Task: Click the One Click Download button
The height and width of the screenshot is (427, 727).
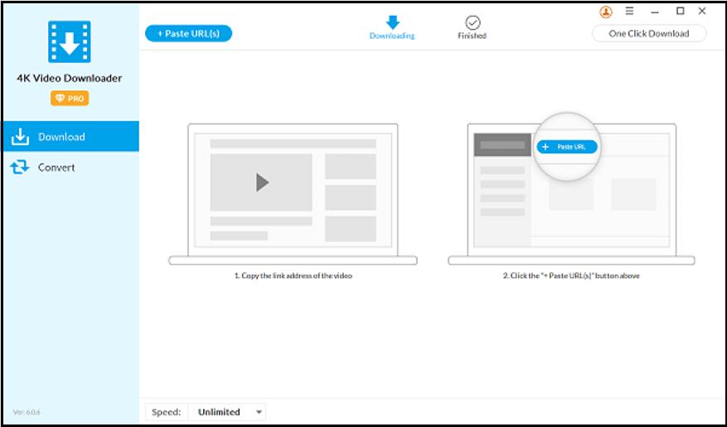Action: click(x=649, y=33)
